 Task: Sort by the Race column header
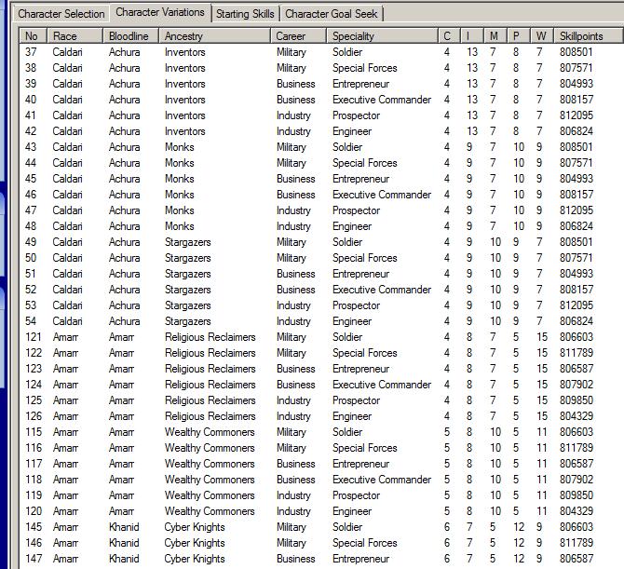click(75, 35)
